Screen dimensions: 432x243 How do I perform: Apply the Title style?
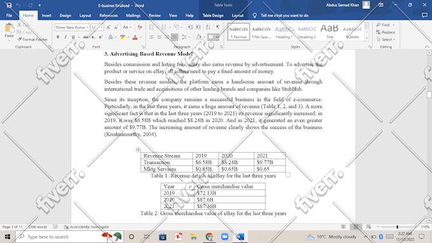click(x=330, y=32)
